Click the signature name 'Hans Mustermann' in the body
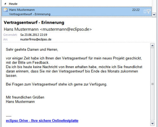This screenshot has width=158, height=127. click(x=20, y=102)
